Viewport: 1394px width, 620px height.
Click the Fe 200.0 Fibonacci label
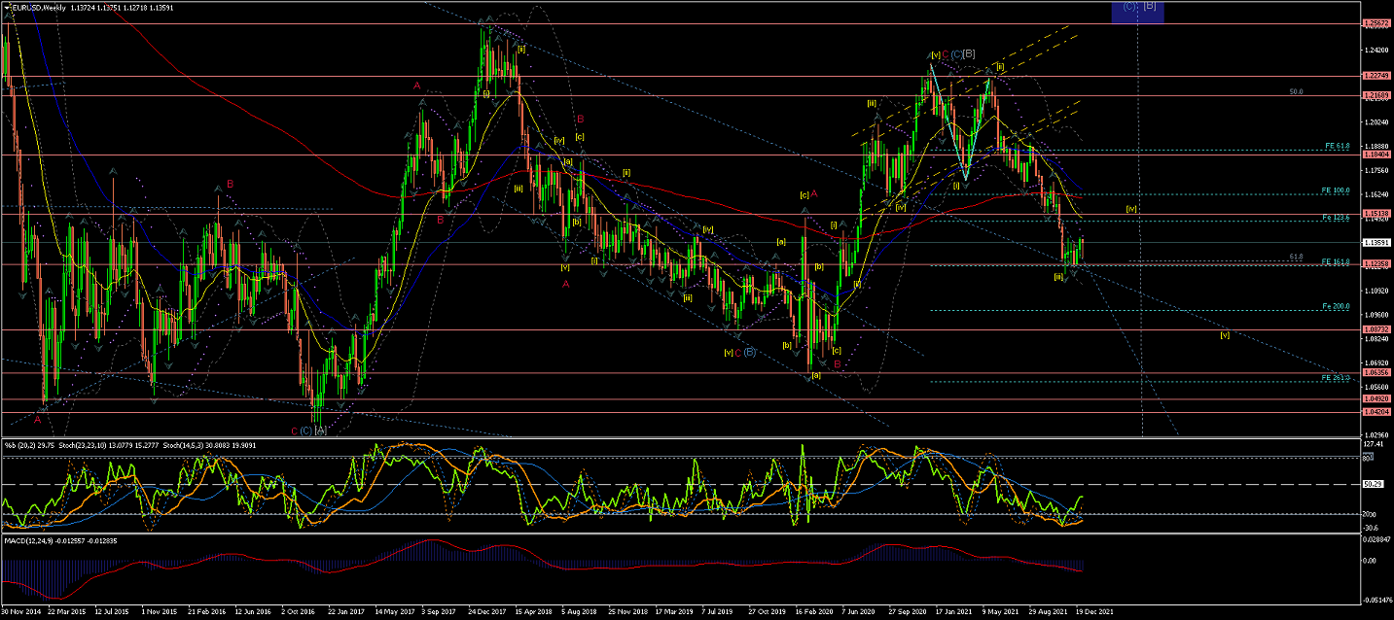[x=1334, y=306]
